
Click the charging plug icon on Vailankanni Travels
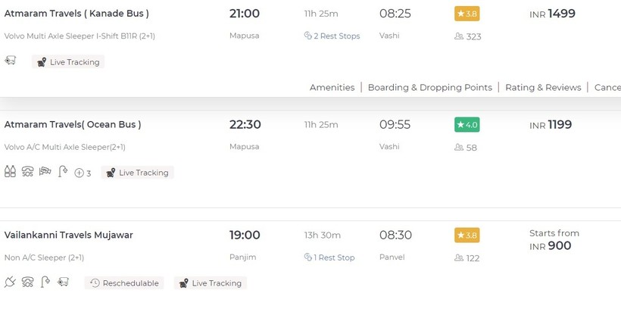pyautogui.click(x=10, y=282)
